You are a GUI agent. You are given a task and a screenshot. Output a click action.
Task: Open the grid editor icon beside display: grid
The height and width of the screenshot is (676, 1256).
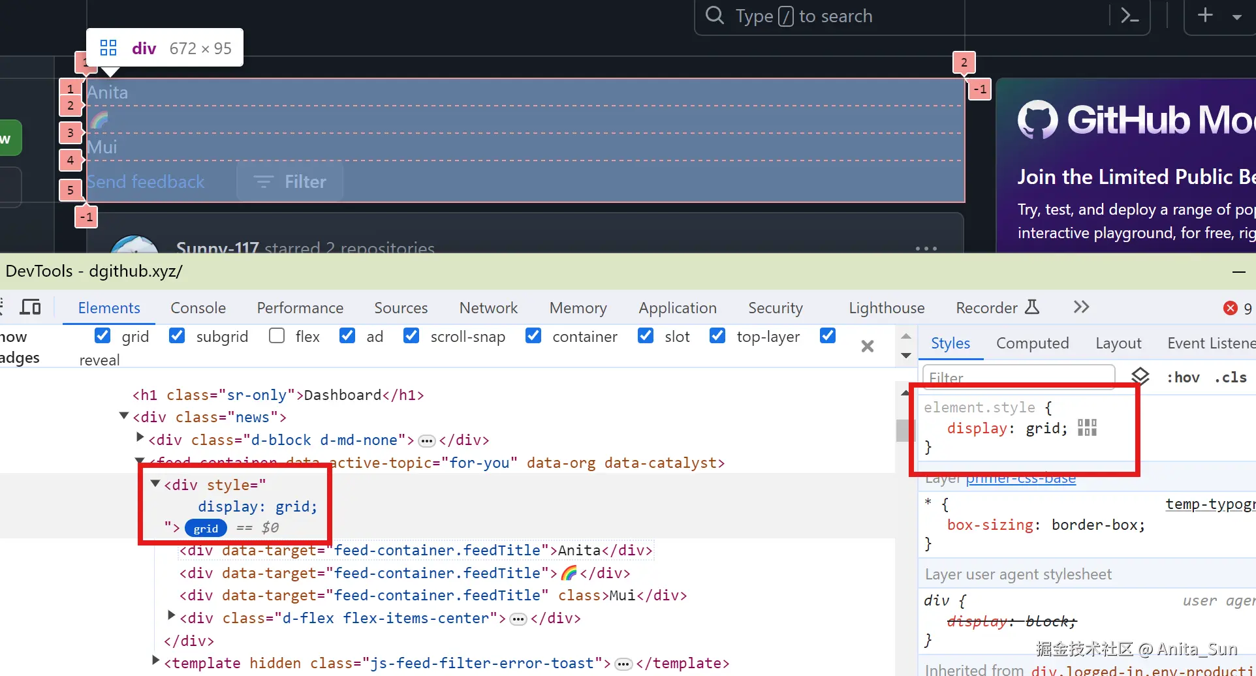[1087, 427]
